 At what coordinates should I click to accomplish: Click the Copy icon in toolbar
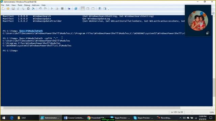click(23, 9)
